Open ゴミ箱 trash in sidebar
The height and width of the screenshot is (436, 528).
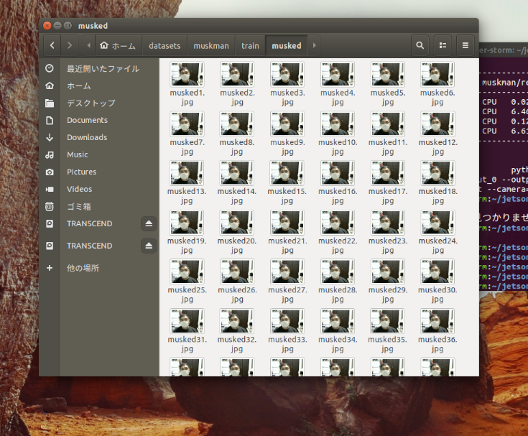[78, 206]
